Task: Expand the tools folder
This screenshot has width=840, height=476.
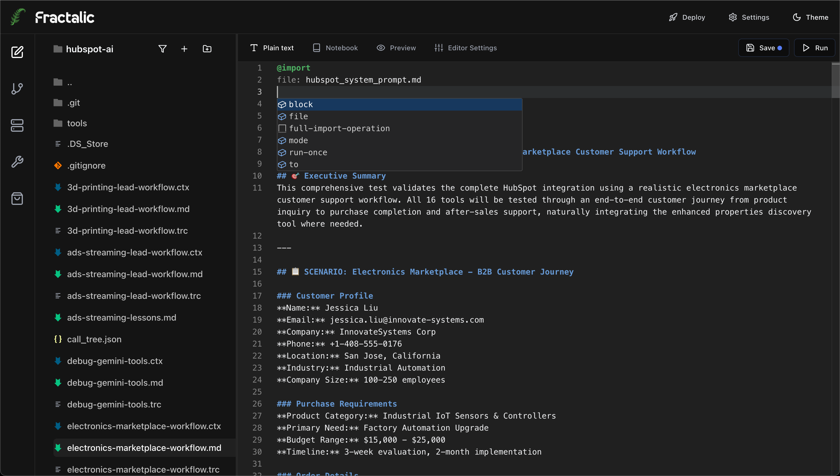Action: [70, 123]
